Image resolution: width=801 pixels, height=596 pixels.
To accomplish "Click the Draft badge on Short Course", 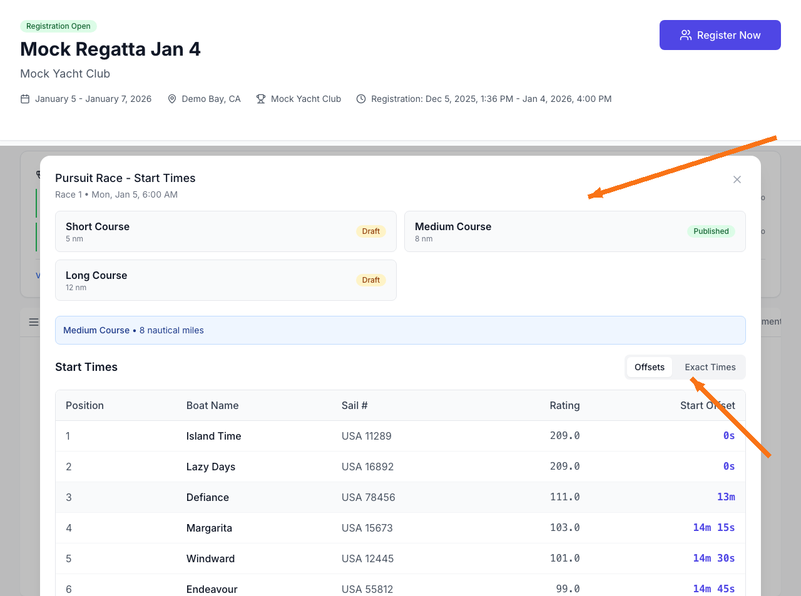I will point(370,231).
